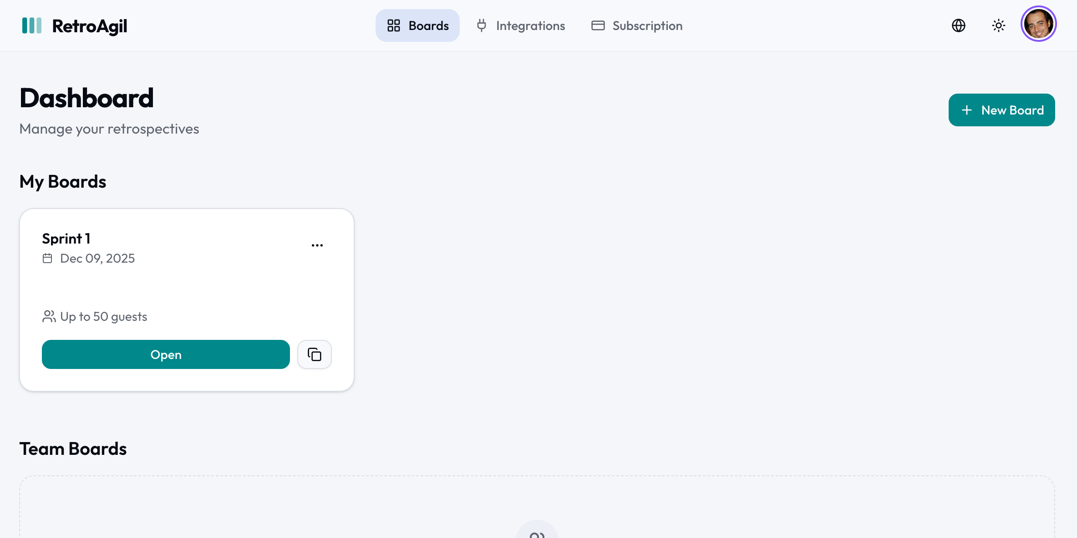Expand language options via globe control
The image size is (1077, 538).
(x=958, y=25)
